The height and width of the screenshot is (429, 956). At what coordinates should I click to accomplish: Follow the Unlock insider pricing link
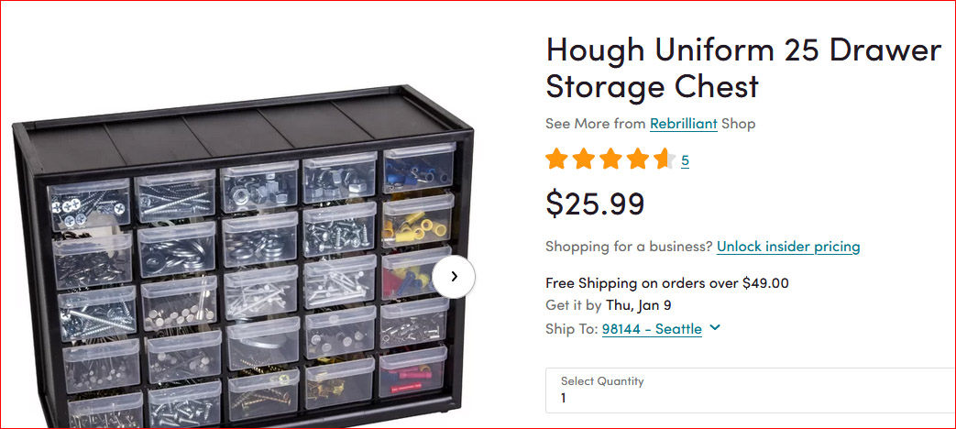click(788, 247)
